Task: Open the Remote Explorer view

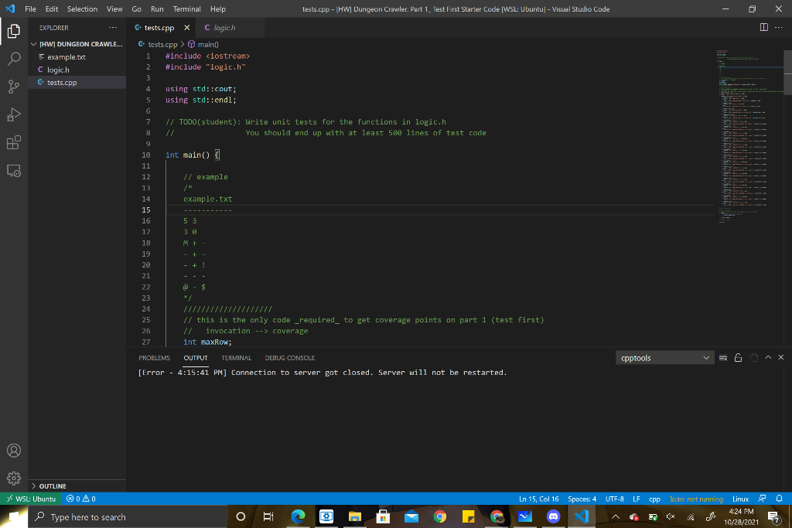Action: [14, 170]
